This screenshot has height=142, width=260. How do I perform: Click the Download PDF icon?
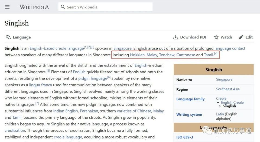point(175,37)
